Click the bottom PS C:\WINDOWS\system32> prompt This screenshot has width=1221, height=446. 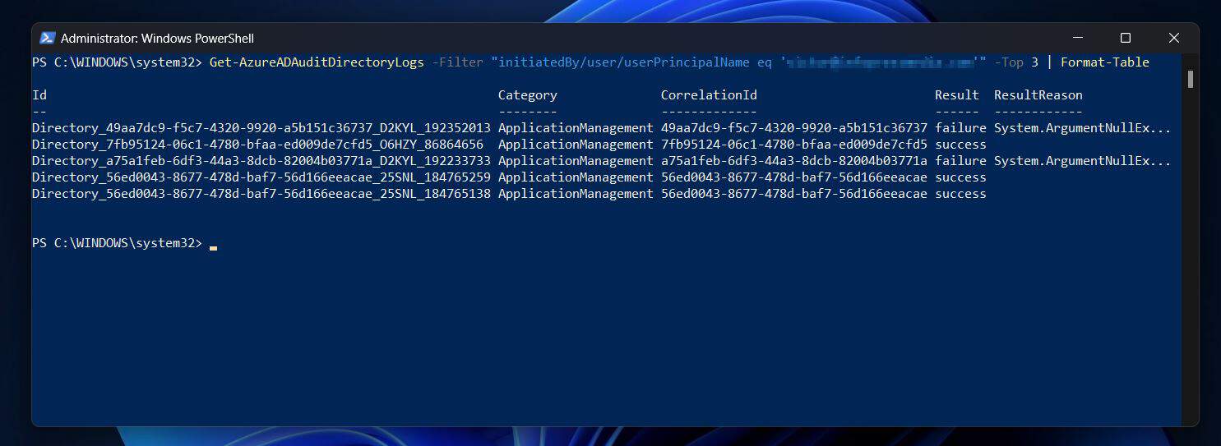click(117, 244)
